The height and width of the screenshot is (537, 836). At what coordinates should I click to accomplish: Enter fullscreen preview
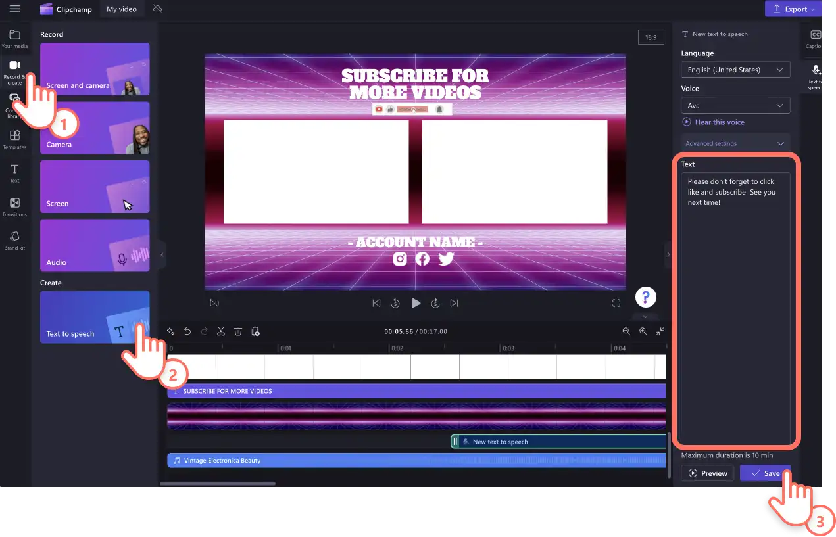[x=616, y=303]
